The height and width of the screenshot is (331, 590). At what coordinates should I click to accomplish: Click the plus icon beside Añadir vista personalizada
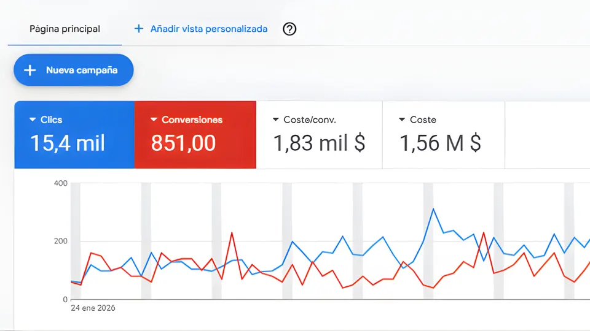click(139, 29)
